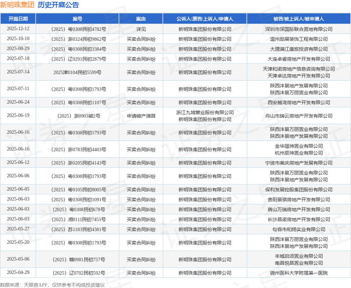Image resolution: width=351 pixels, height=288 pixels.
Task: Click defendant 深圳市深国际联合置地有限公司
Action: tap(299, 29)
